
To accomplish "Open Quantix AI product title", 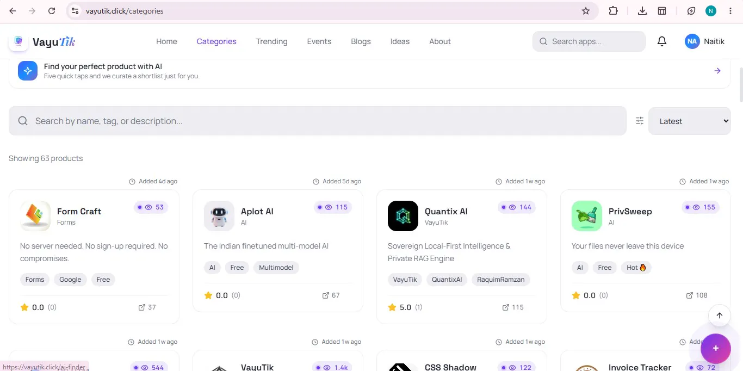I will [x=446, y=211].
